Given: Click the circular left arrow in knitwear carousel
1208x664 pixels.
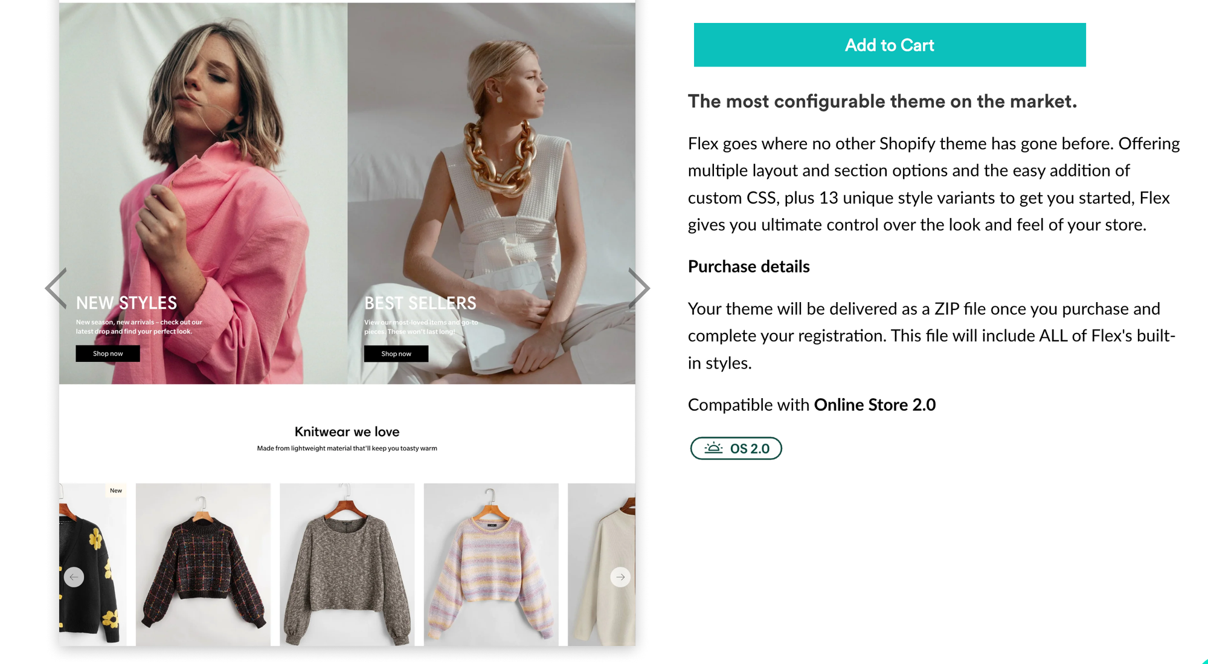Looking at the screenshot, I should 74,577.
